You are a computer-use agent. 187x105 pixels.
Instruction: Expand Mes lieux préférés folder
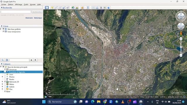(1, 29)
